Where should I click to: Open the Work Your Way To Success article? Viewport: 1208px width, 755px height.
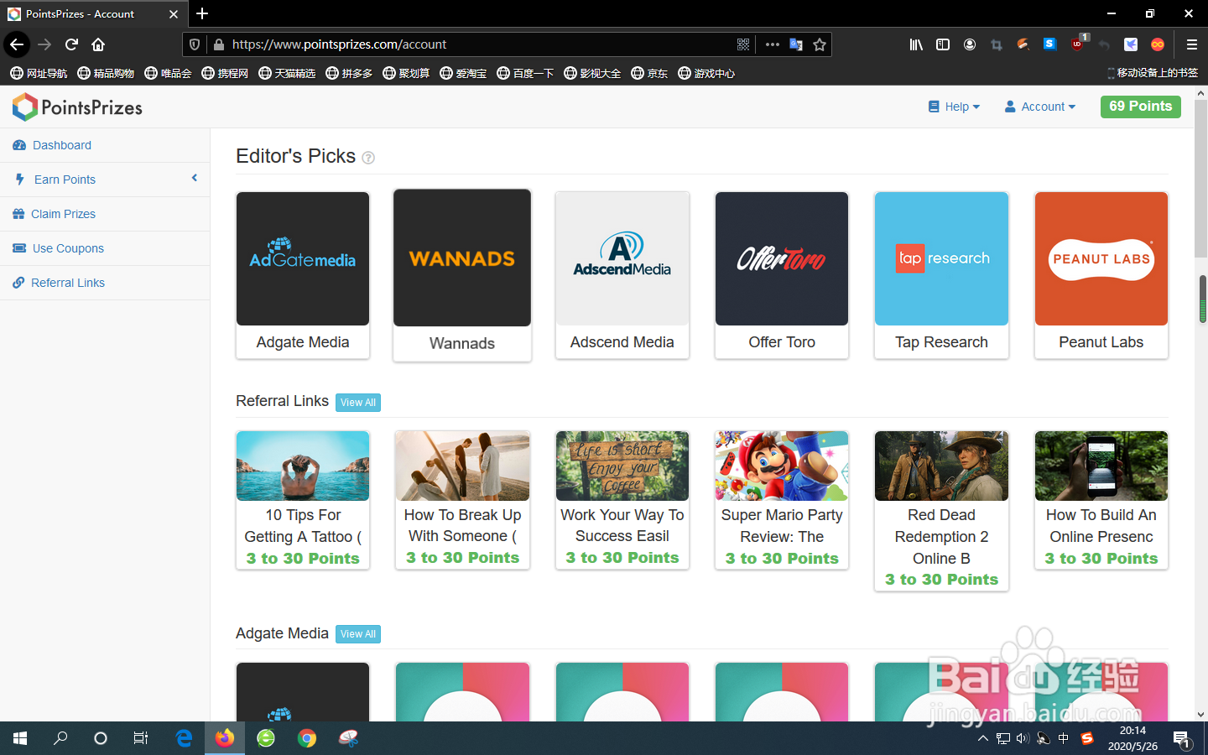coord(622,501)
